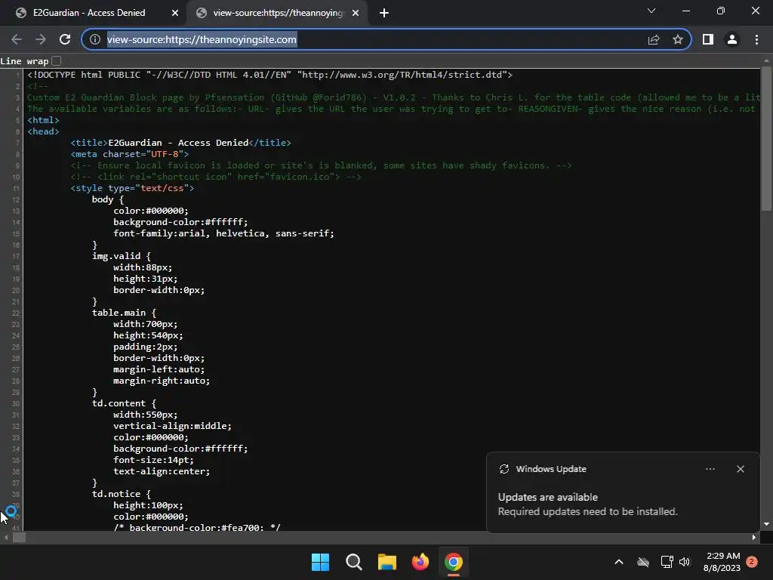Dismiss the Windows Update notification

point(740,469)
